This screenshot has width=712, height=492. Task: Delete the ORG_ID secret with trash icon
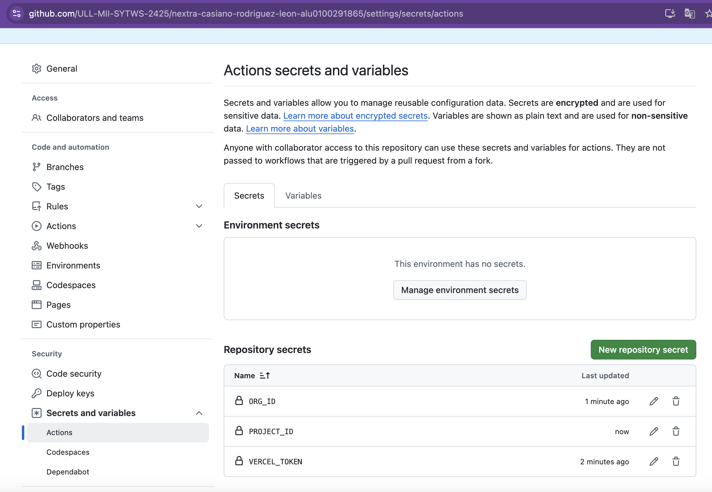[676, 401]
